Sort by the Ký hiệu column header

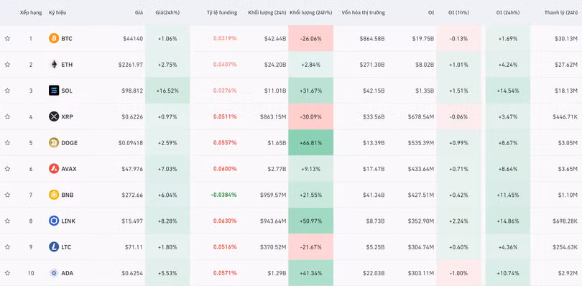pyautogui.click(x=57, y=13)
